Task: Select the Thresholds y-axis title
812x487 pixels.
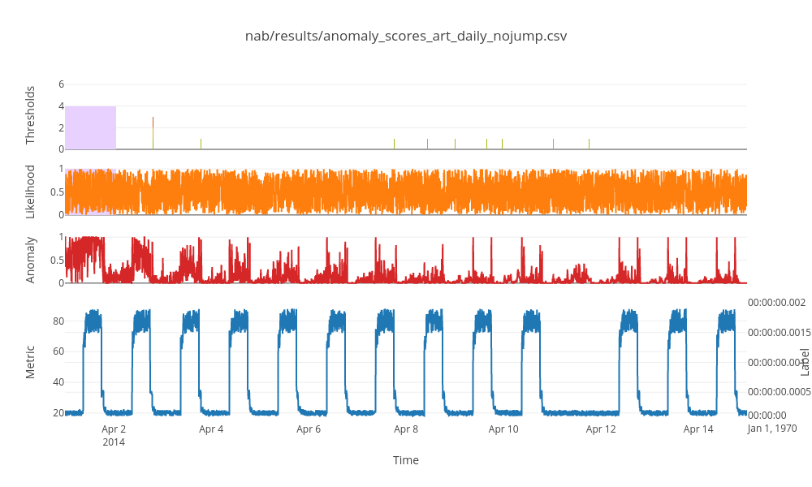Action: tap(31, 116)
